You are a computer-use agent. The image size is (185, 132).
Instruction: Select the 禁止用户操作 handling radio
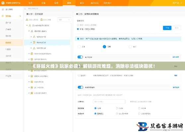[117, 114]
